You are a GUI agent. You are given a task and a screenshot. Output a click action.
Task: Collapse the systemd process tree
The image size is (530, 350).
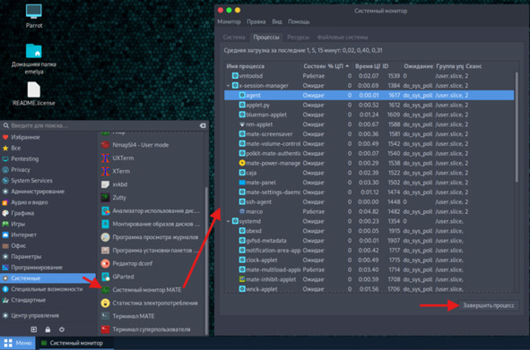(x=228, y=221)
